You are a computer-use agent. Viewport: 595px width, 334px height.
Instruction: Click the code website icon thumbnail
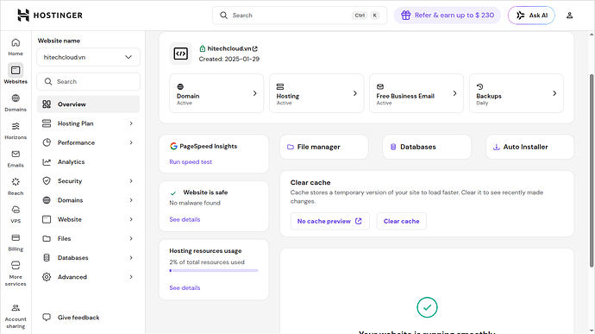[180, 54]
